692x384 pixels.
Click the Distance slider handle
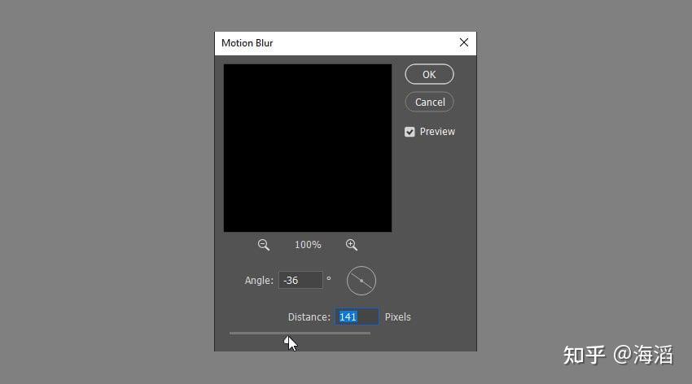(288, 339)
